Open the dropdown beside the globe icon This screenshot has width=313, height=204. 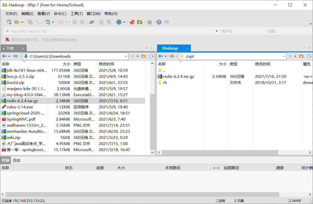tap(124, 22)
